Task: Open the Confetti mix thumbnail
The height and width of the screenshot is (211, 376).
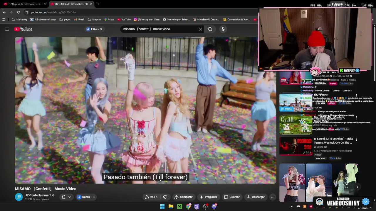Action: (296, 124)
